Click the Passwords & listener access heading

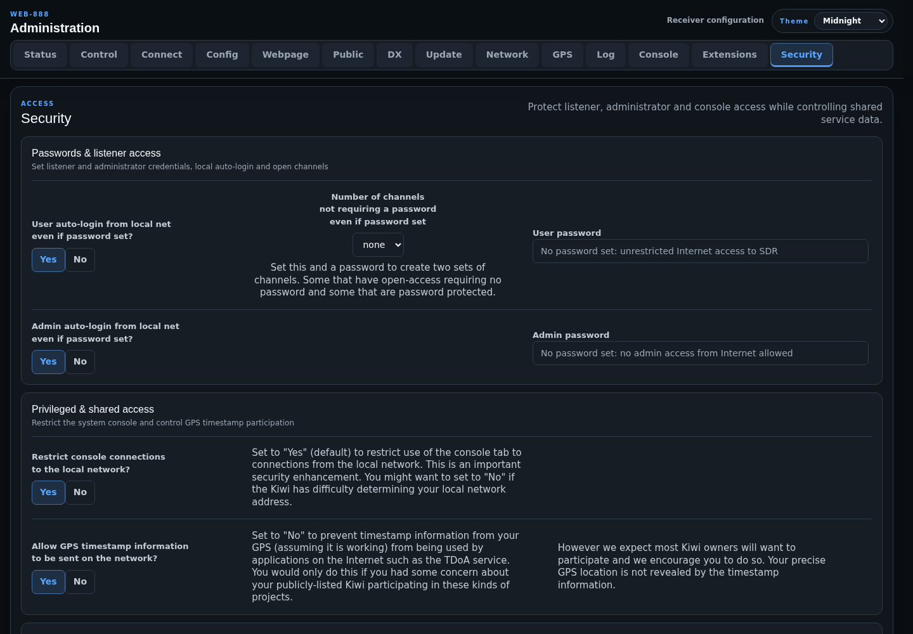coord(96,153)
